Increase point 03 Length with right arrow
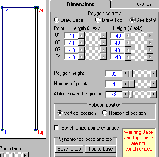Image resolution: width=159 pixels, height=157 pixels. point(103,50)
